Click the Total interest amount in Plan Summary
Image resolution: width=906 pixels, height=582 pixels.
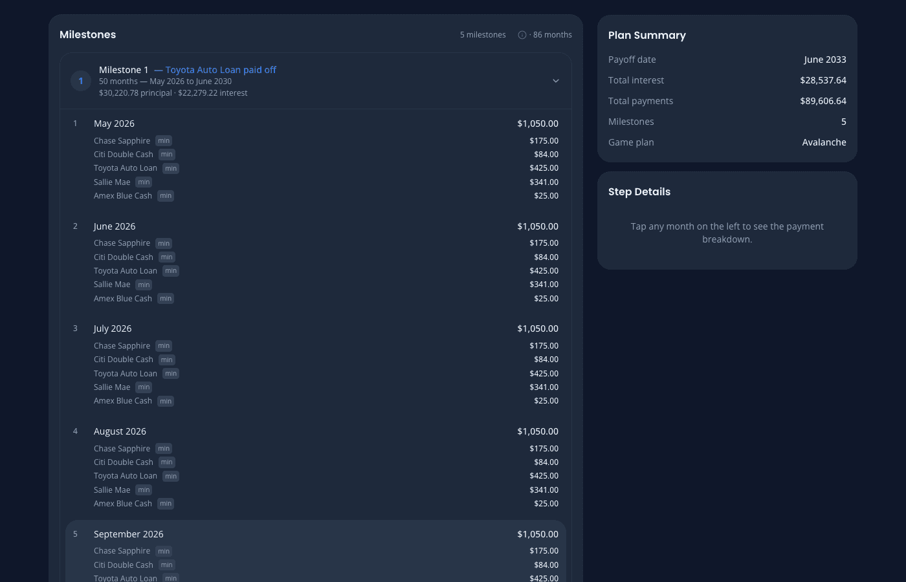pos(823,80)
